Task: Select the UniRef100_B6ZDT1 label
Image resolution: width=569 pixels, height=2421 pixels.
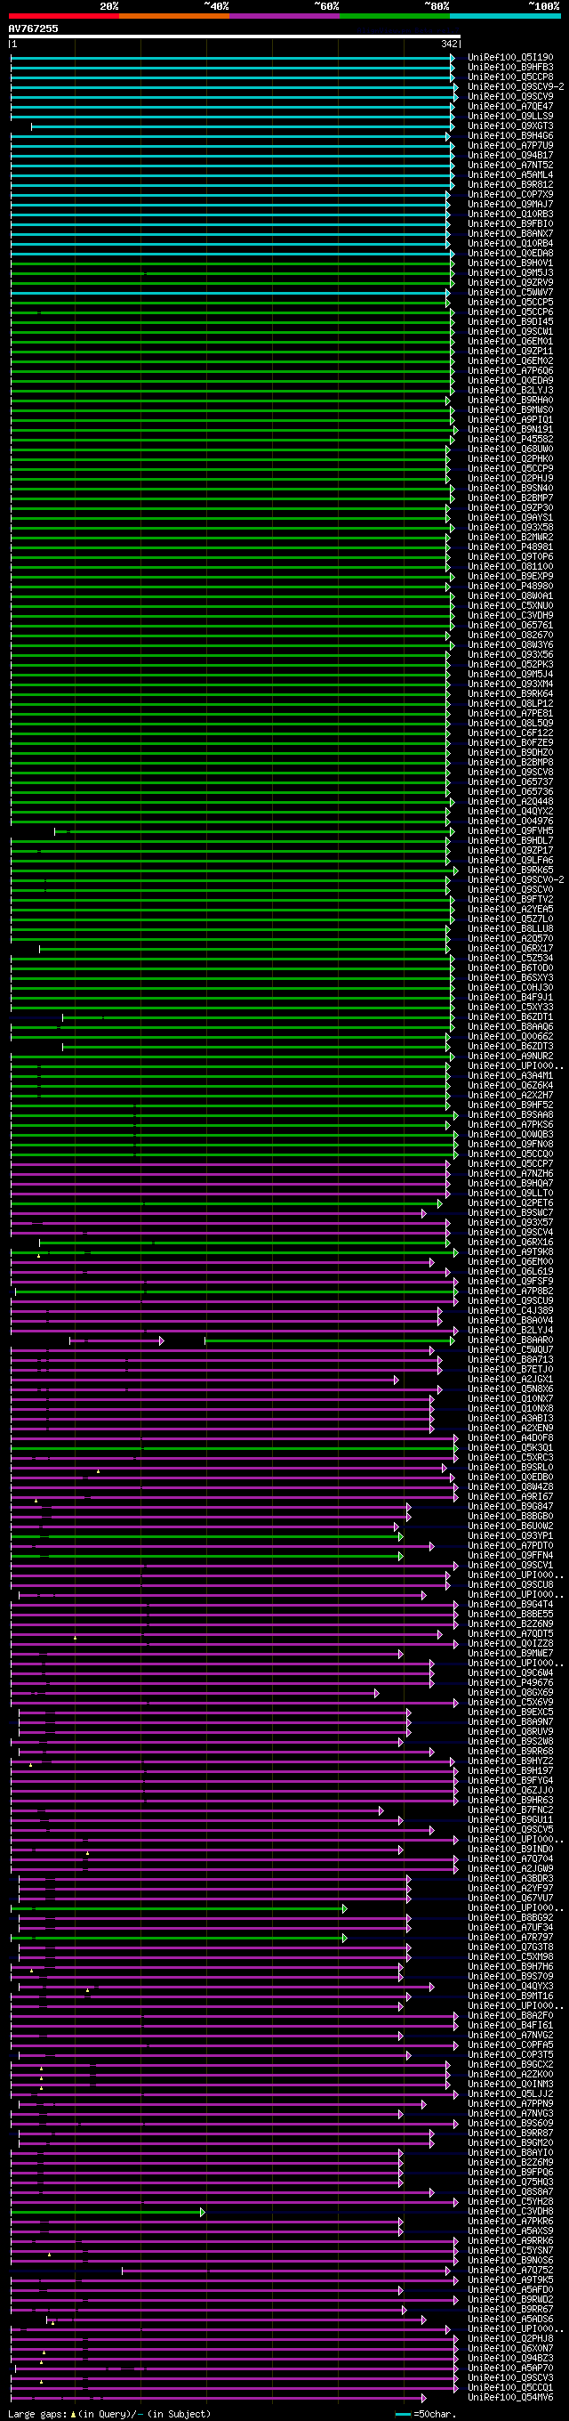Action: [x=509, y=1016]
